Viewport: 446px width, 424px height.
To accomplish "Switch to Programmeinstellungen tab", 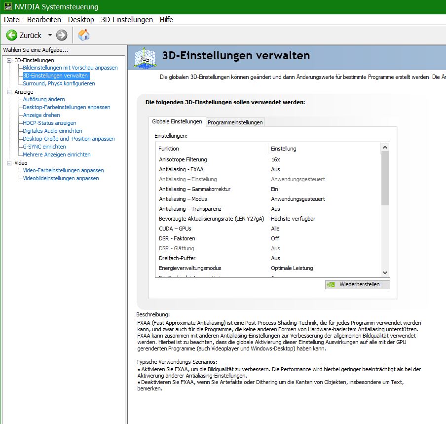I will [x=235, y=122].
